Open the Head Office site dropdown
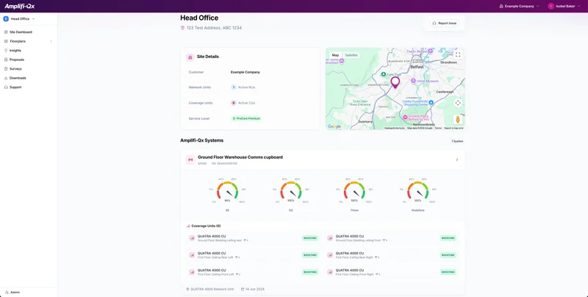588x297 pixels. pos(20,19)
